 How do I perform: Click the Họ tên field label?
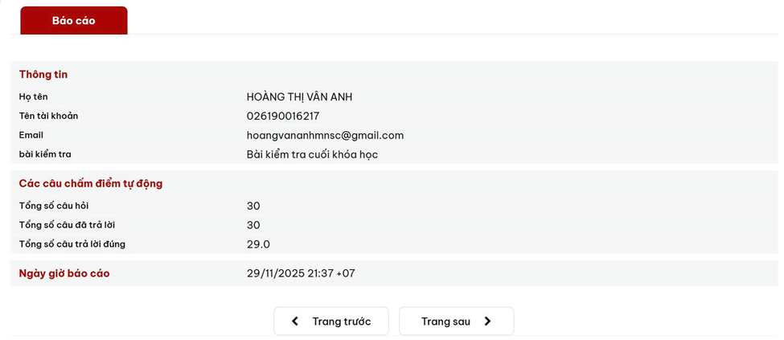pos(34,97)
